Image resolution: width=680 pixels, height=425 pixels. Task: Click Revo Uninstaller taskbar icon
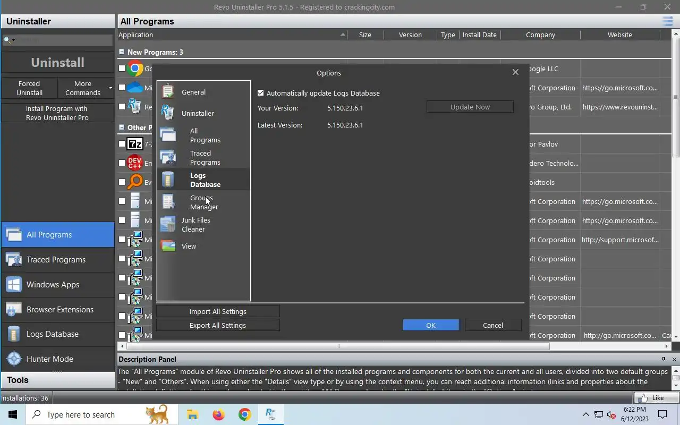tap(270, 414)
